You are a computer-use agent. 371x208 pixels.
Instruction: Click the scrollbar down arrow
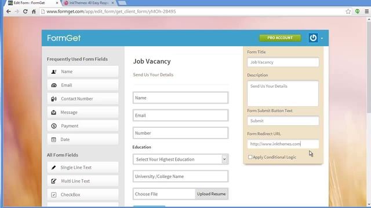click(369, 204)
